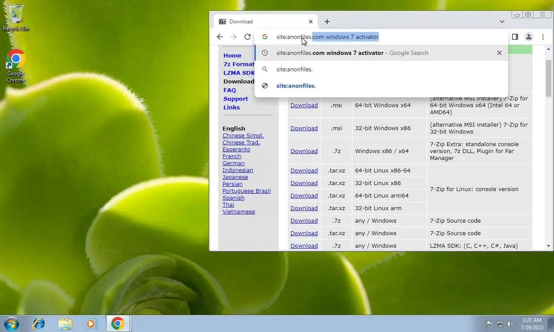
Task: Switch language to Spanish
Action: click(234, 198)
